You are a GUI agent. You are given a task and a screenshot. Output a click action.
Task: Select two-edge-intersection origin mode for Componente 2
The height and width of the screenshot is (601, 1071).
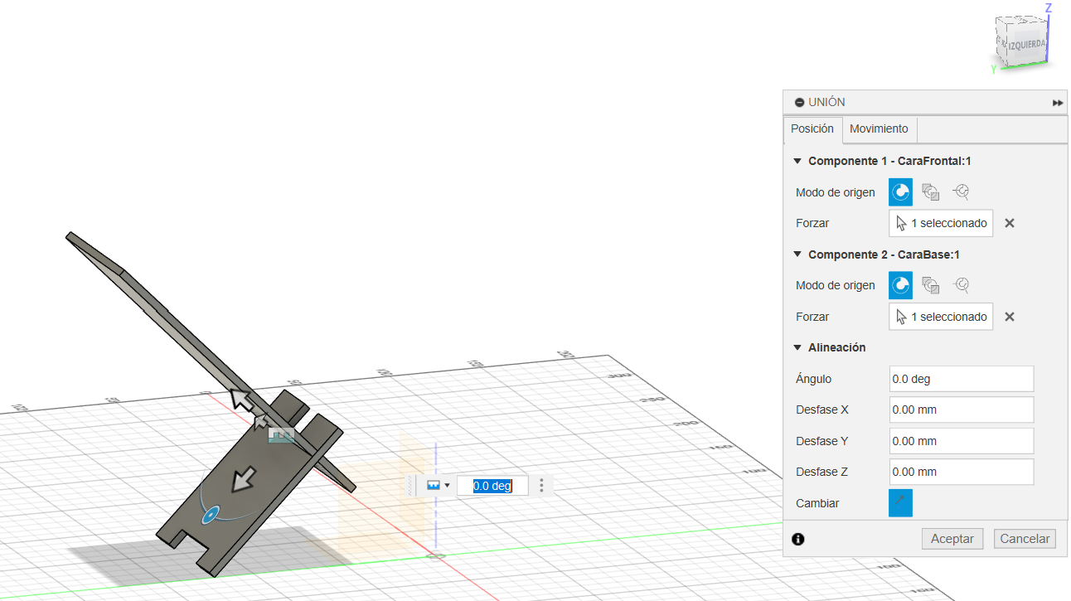(x=961, y=285)
